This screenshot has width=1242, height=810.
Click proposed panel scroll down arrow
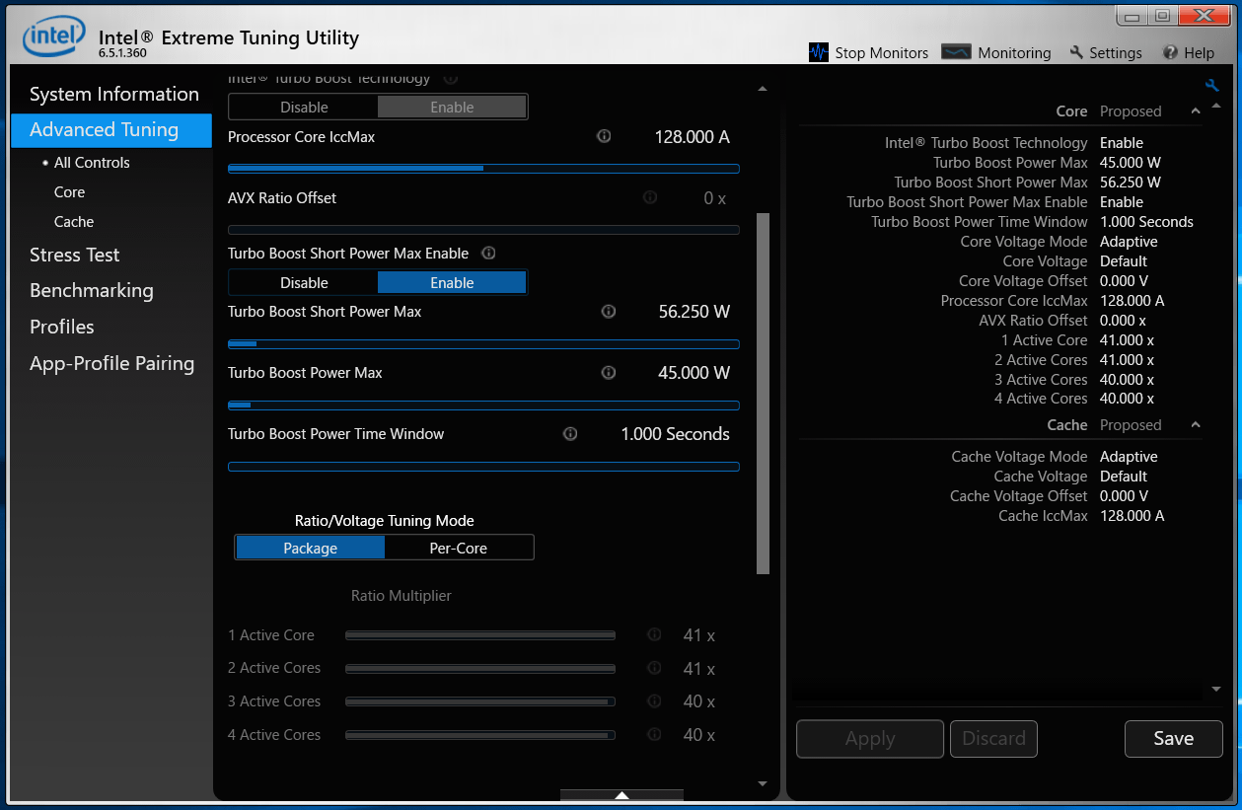1215,690
